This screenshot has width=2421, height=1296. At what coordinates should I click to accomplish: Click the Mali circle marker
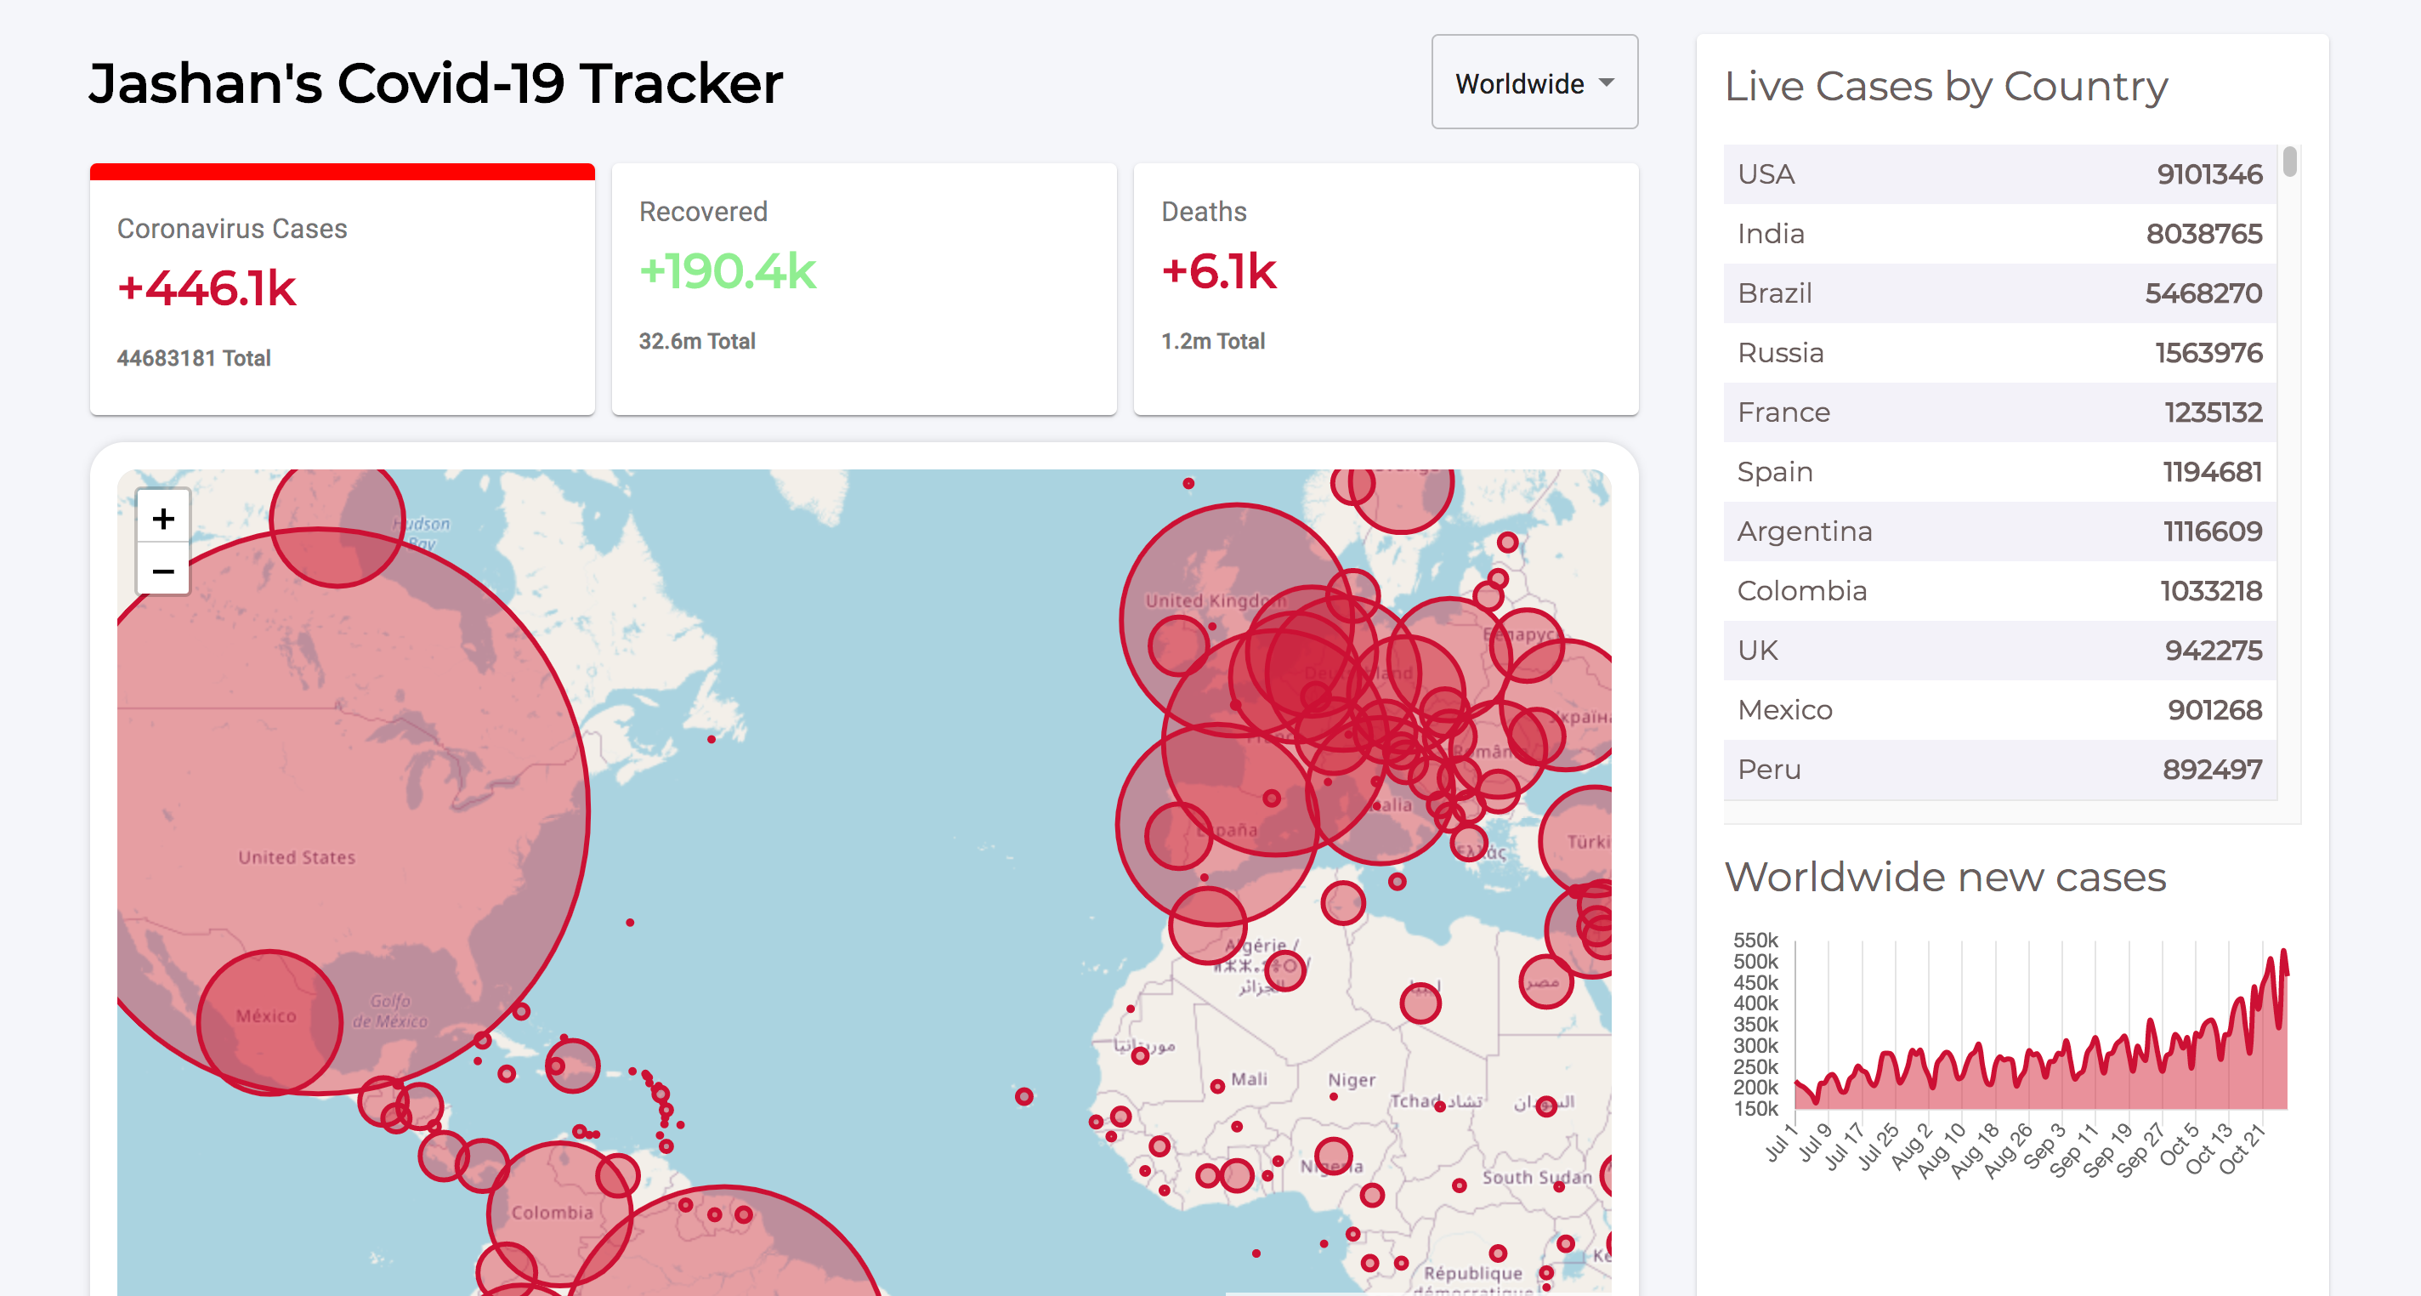point(1217,1086)
